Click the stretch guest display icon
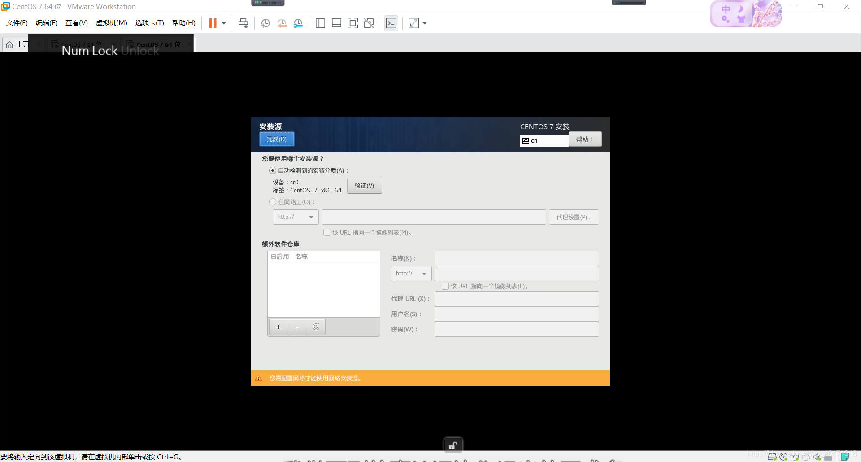 point(414,23)
